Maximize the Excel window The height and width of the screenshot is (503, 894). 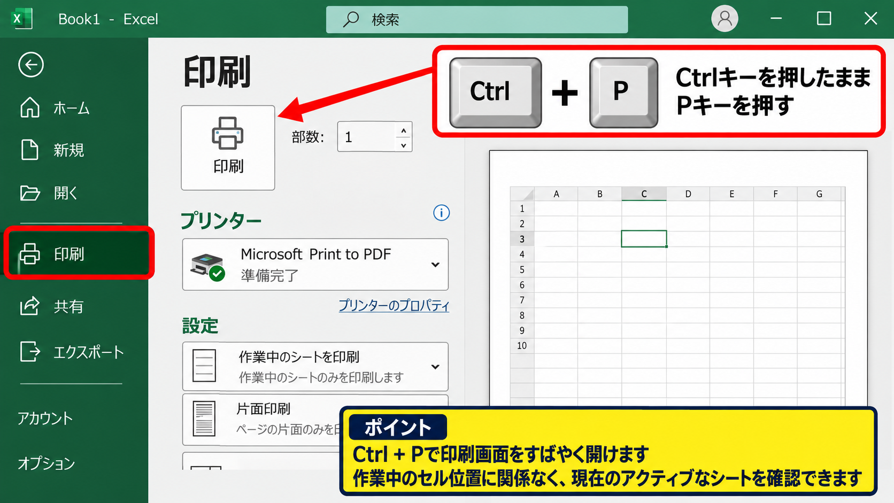click(x=824, y=19)
